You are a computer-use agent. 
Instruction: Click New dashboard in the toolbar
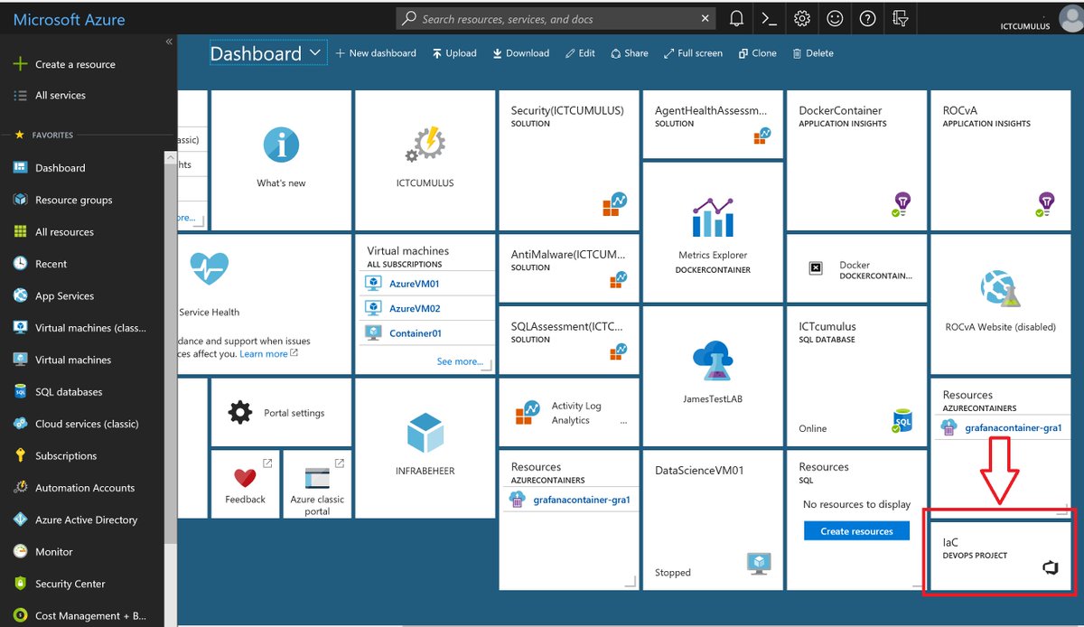tap(376, 53)
